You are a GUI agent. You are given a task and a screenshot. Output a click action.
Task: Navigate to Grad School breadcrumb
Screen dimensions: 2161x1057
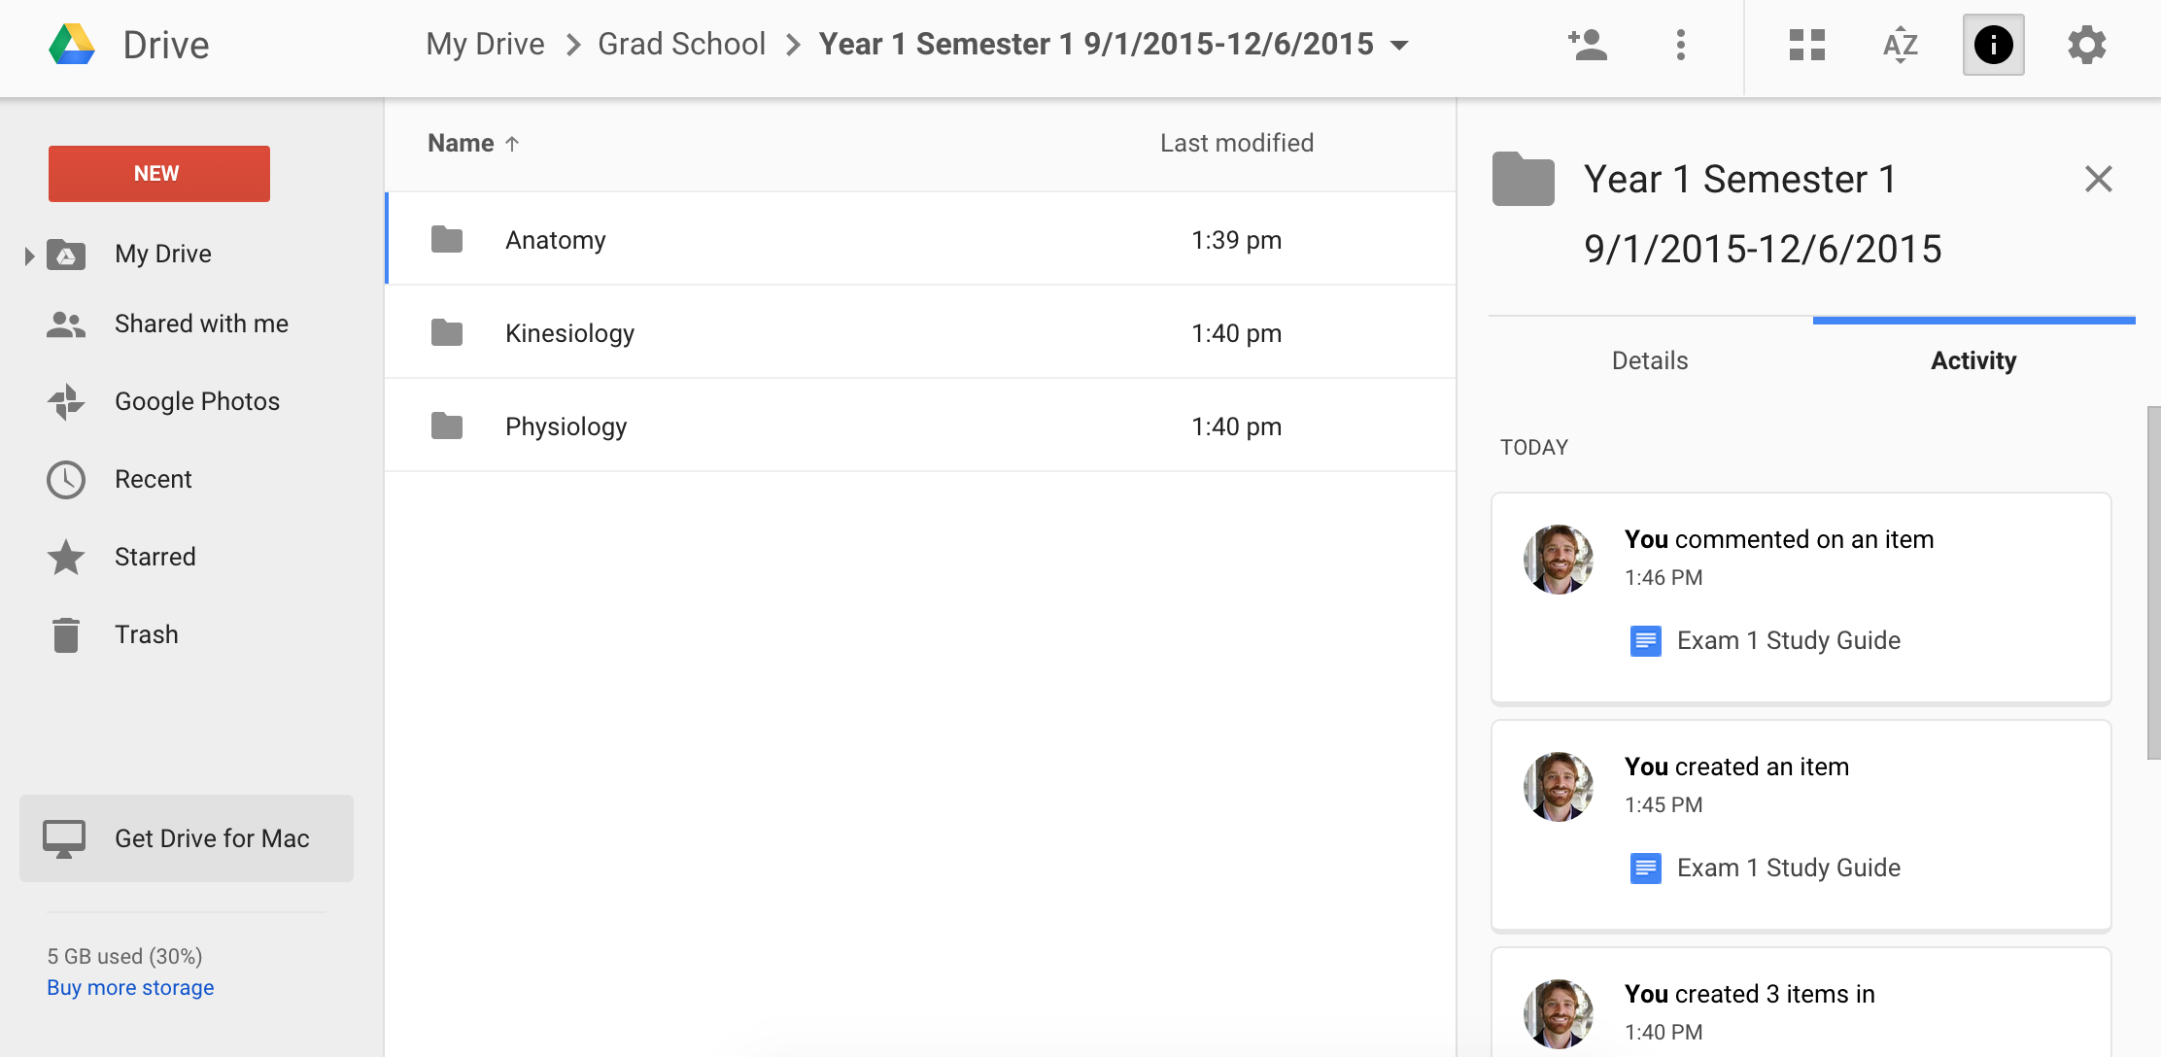pos(681,45)
